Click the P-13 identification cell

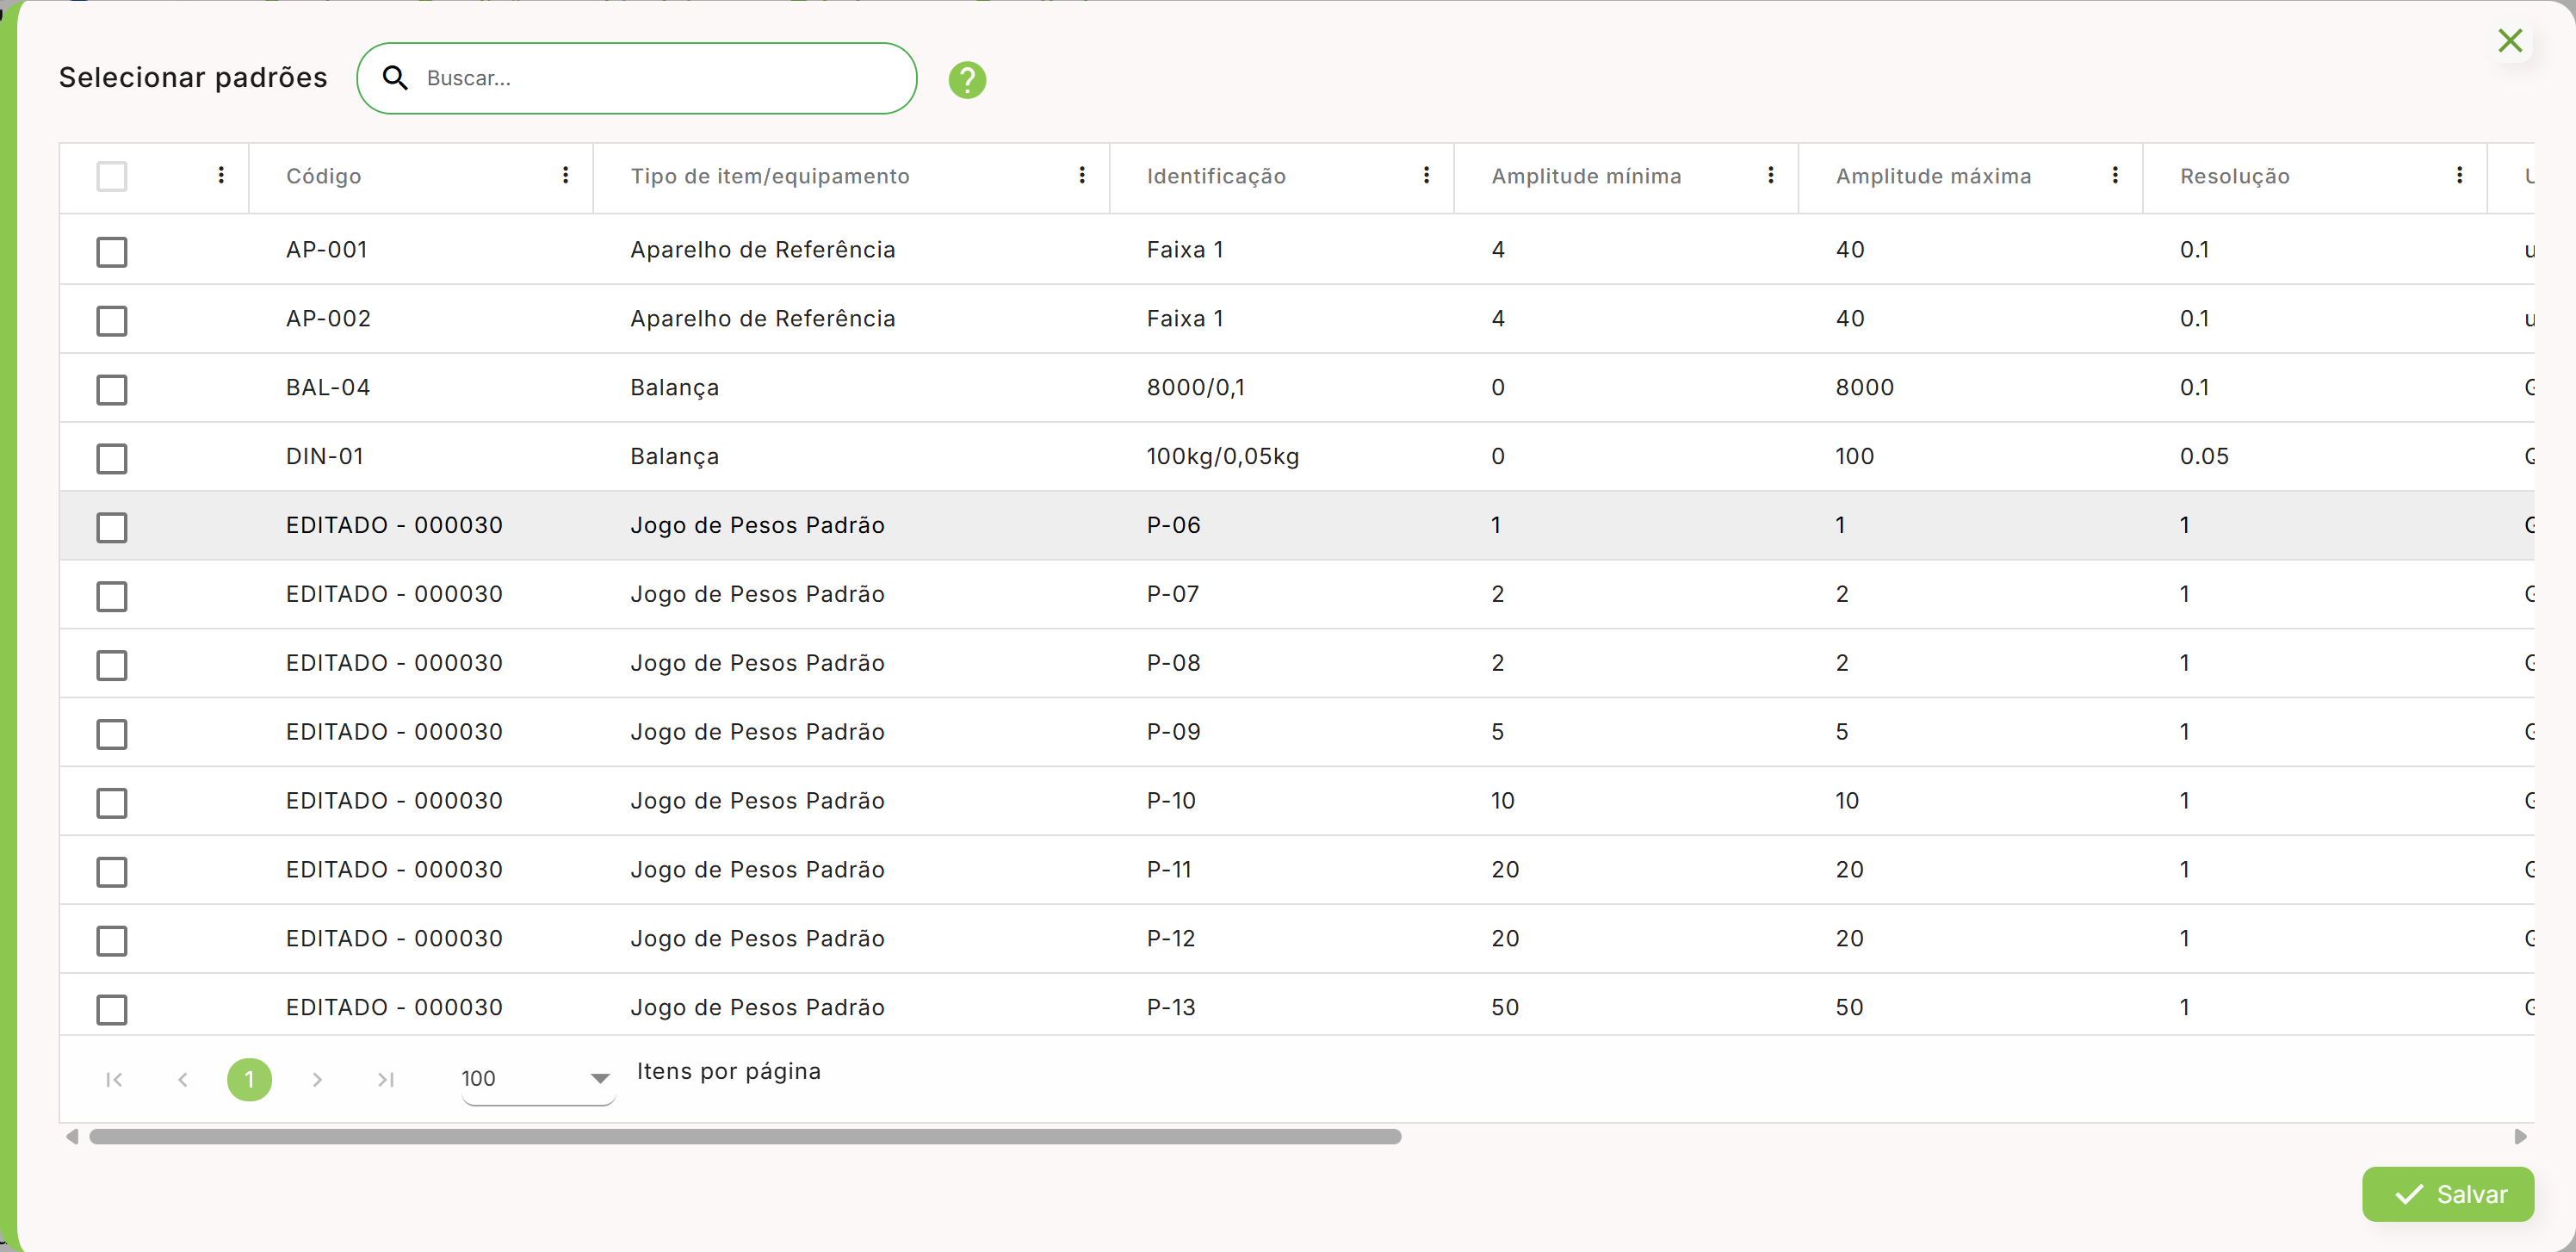(1171, 1008)
